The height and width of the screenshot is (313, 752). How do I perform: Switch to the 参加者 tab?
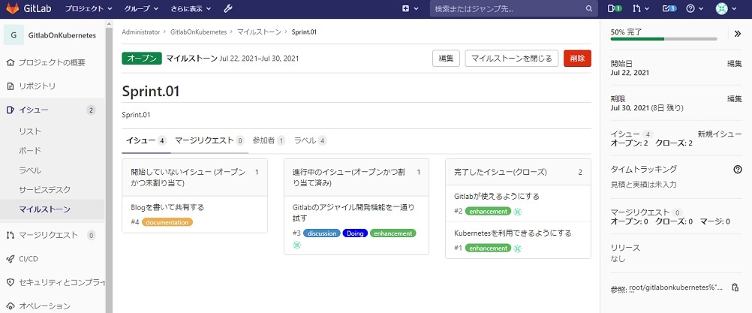tap(269, 141)
